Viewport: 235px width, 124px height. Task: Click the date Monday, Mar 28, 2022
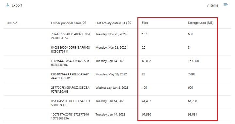point(111,47)
